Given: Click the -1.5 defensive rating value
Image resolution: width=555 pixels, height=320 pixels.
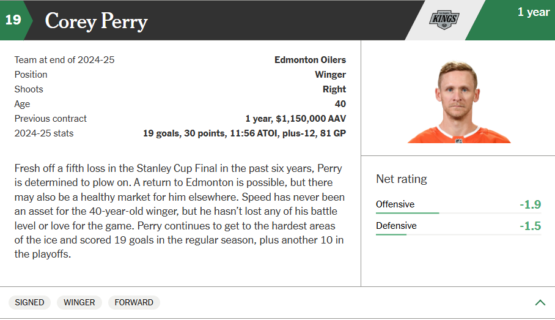Looking at the screenshot, I should click(530, 226).
